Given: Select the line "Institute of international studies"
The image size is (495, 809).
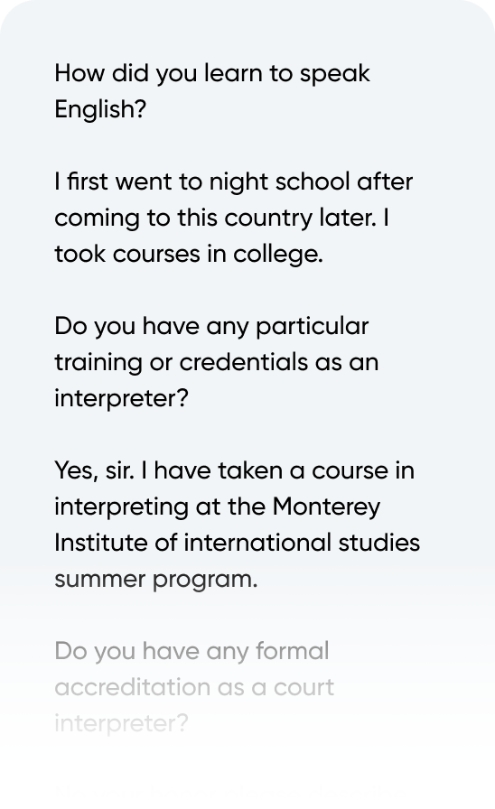Looking at the screenshot, I should click(237, 544).
